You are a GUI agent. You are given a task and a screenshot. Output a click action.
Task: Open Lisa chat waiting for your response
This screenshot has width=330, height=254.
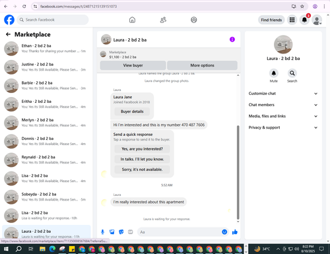click(46, 216)
